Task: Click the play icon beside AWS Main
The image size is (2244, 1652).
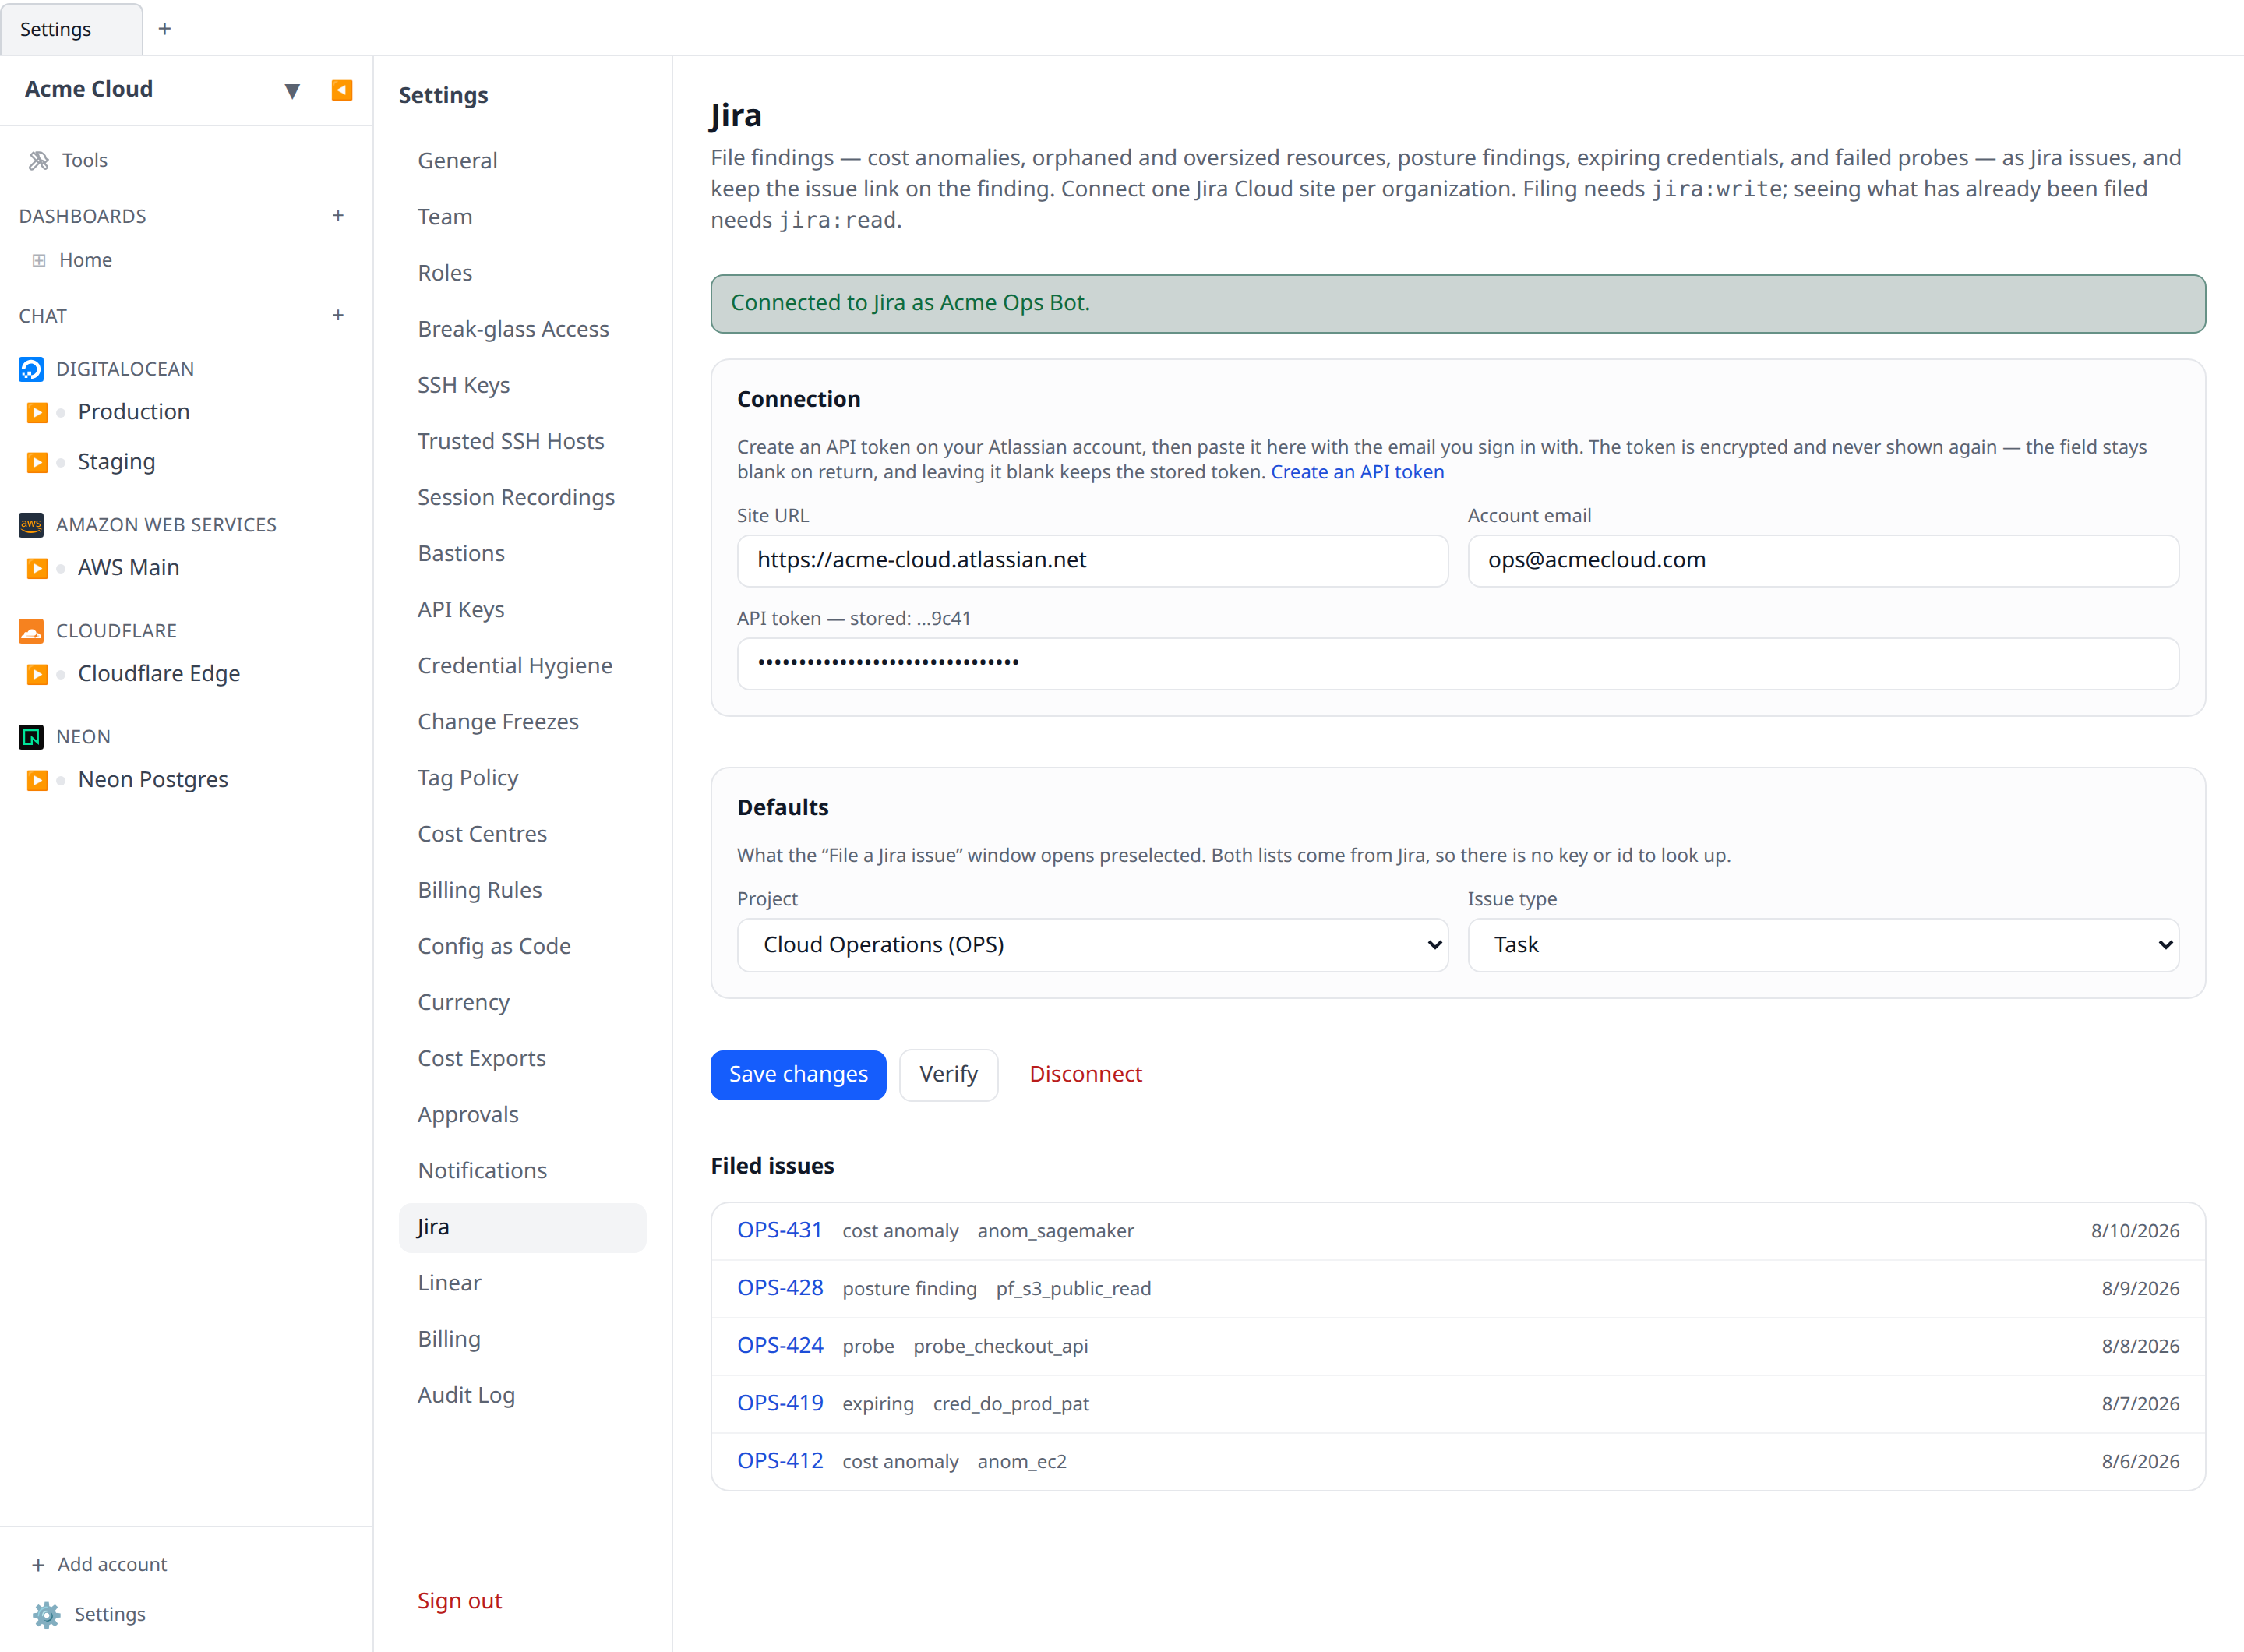Action: click(x=37, y=568)
